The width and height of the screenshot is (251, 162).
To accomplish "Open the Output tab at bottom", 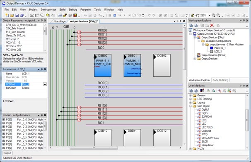I will [7, 153].
